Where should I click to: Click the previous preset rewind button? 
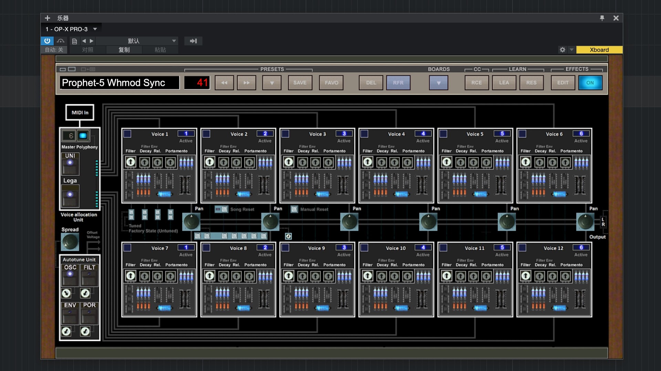[224, 83]
